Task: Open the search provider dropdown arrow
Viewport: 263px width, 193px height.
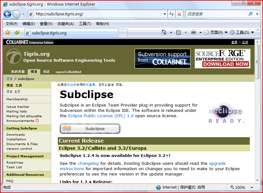Action: pyautogui.click(x=257, y=14)
